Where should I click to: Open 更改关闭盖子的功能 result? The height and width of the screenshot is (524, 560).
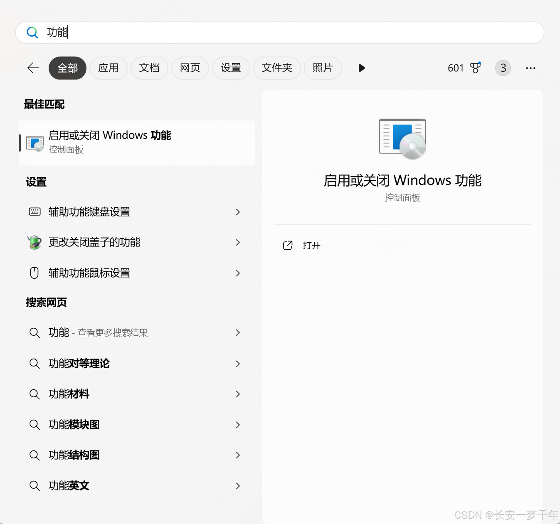pos(137,242)
